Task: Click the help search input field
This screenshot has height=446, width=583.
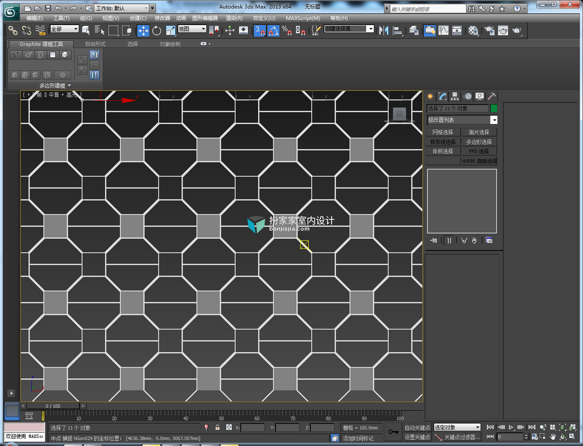Action: 428,9
